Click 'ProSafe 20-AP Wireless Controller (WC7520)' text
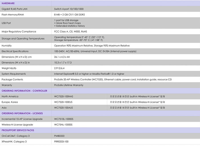The height and width of the screenshot is (146, 200). [79, 80]
